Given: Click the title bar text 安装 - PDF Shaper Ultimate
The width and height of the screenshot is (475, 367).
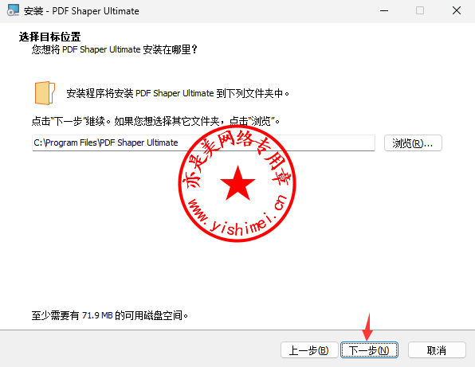Looking at the screenshot, I should [81, 11].
